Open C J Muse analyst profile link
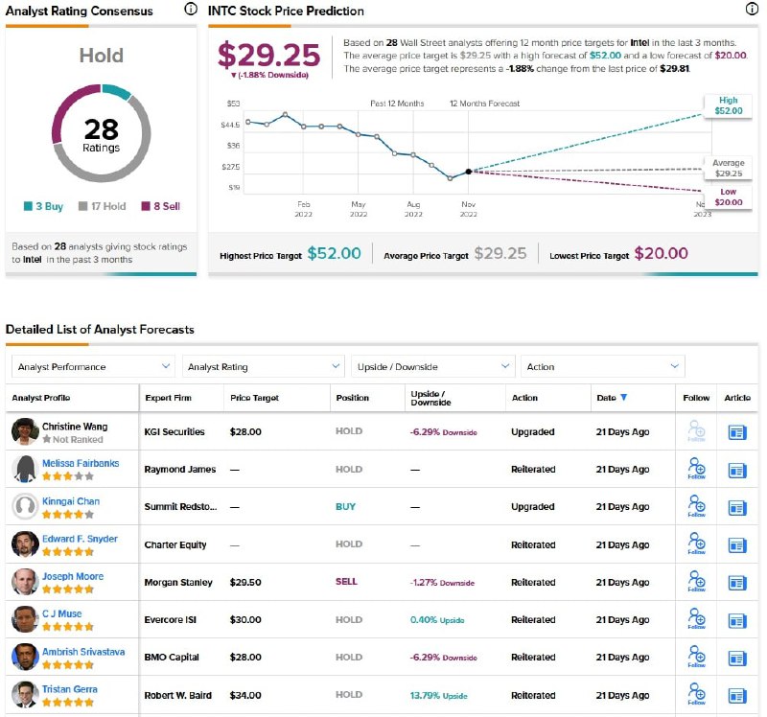The height and width of the screenshot is (717, 767). pos(62,613)
